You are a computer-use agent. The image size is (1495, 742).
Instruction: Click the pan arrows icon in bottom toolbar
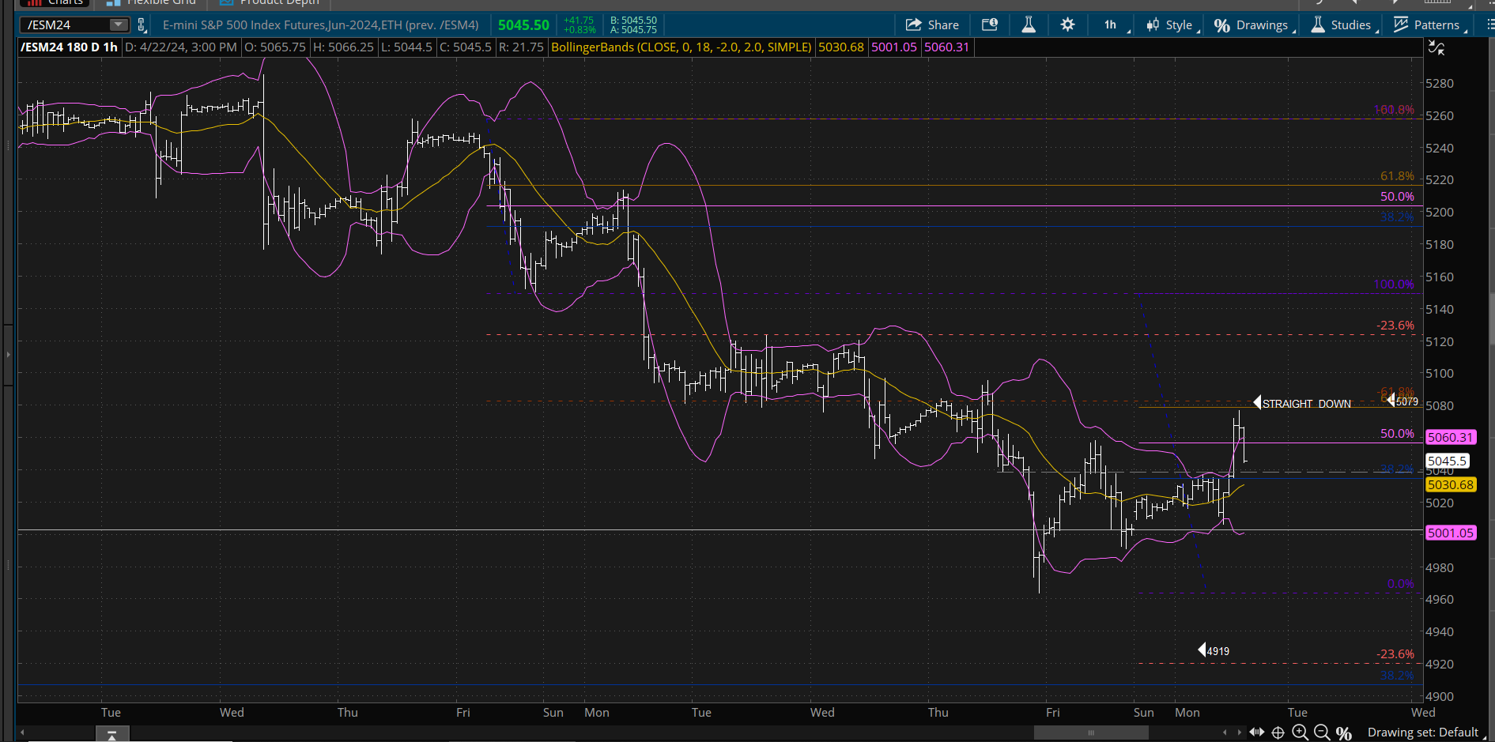pos(1257,733)
